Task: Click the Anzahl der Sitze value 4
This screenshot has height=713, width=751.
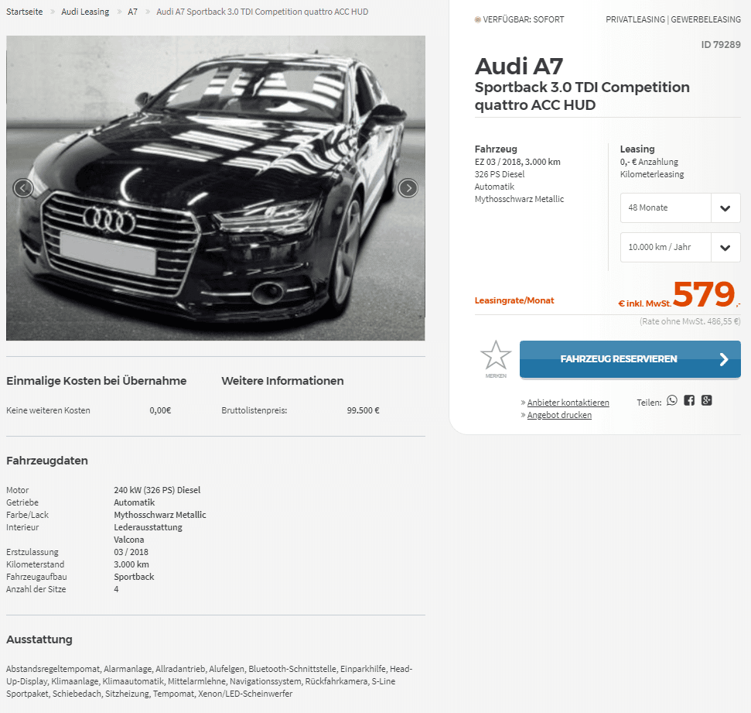Action: click(116, 589)
